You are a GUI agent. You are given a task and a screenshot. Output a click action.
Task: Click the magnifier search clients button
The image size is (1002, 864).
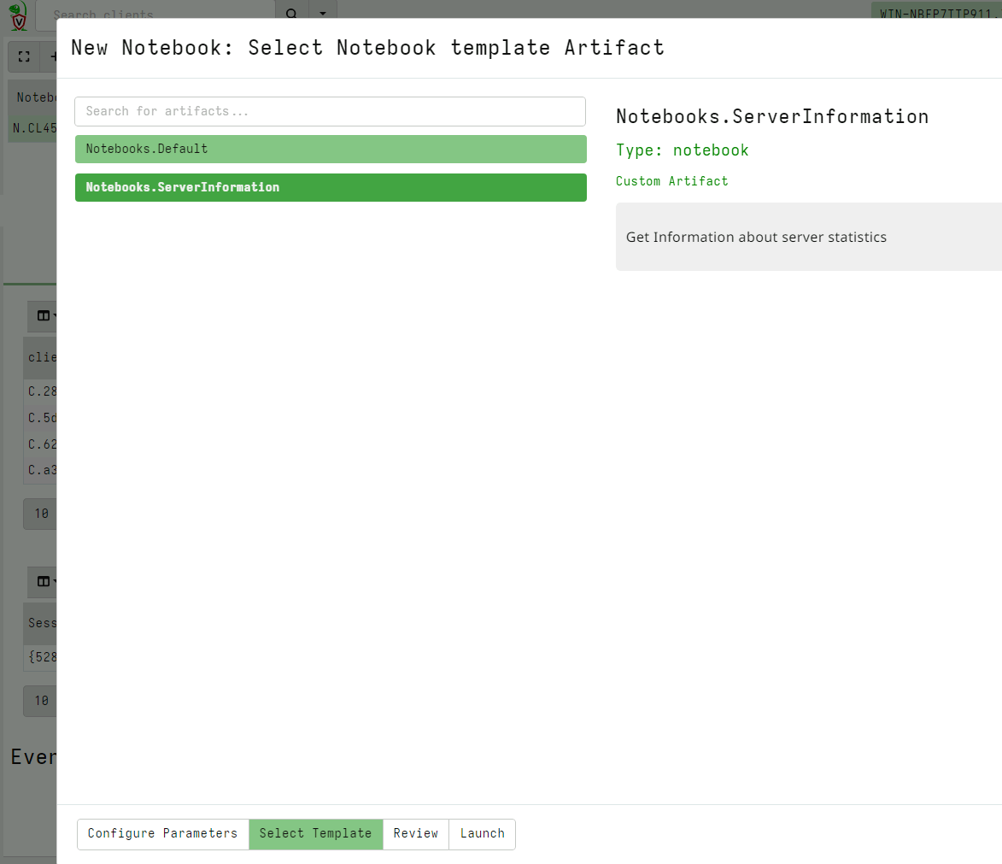pyautogui.click(x=291, y=15)
